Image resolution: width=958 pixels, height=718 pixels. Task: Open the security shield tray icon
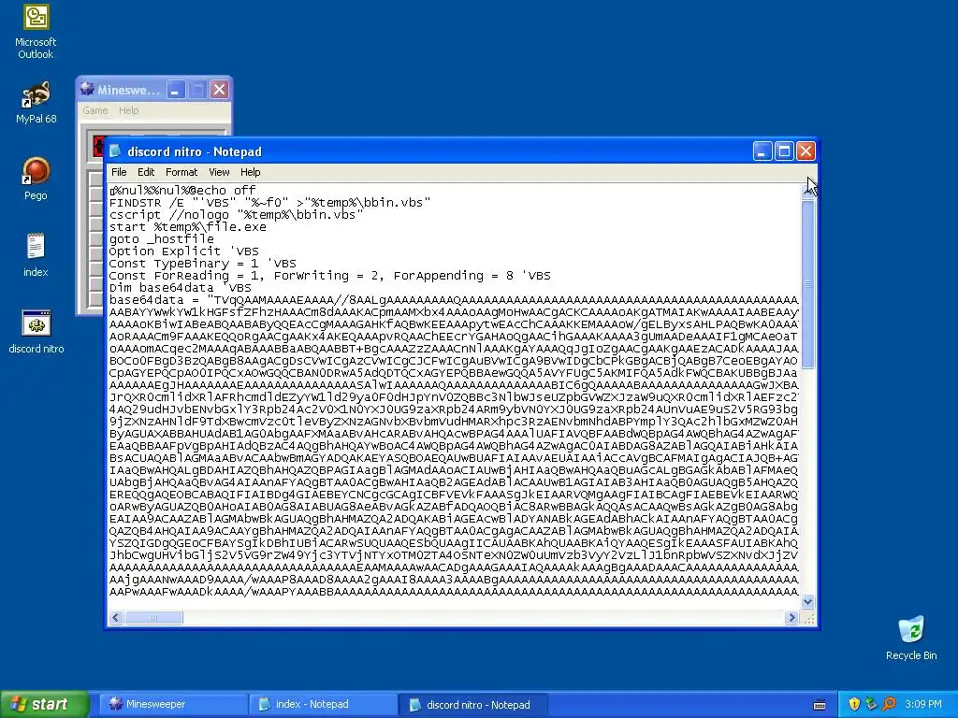(x=854, y=704)
